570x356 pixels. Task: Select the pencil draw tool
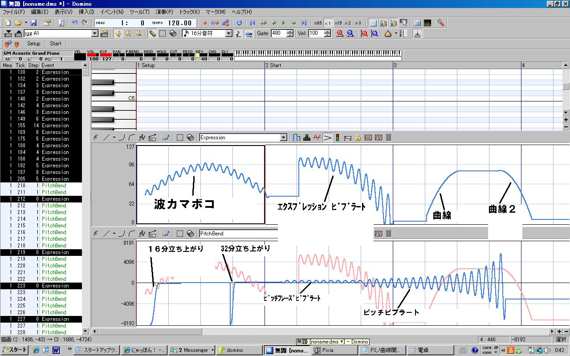[152, 33]
